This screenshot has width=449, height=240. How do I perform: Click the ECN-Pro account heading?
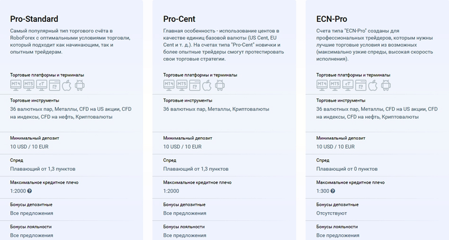(332, 19)
